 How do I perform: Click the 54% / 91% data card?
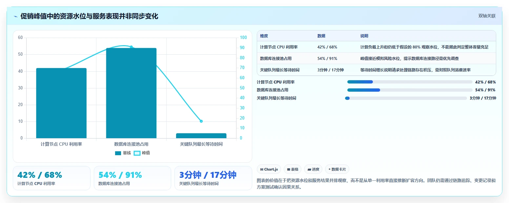pyautogui.click(x=132, y=178)
